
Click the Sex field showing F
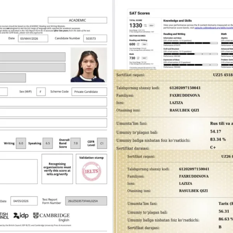pyautogui.click(x=41, y=92)
